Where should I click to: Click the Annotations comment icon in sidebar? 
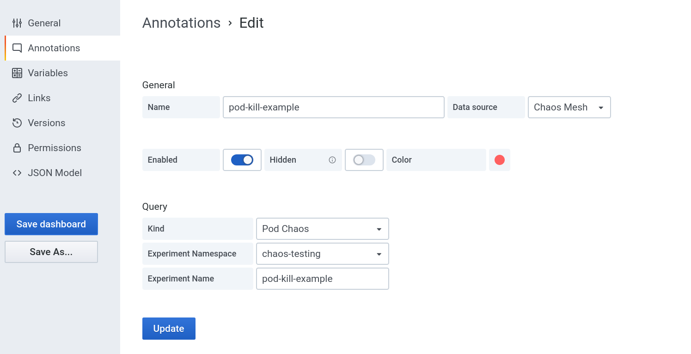pyautogui.click(x=17, y=48)
